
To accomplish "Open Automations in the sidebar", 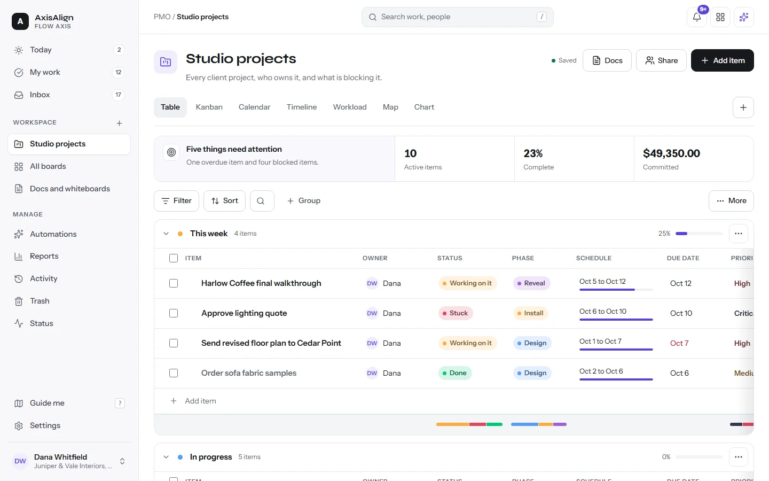I will point(69,234).
